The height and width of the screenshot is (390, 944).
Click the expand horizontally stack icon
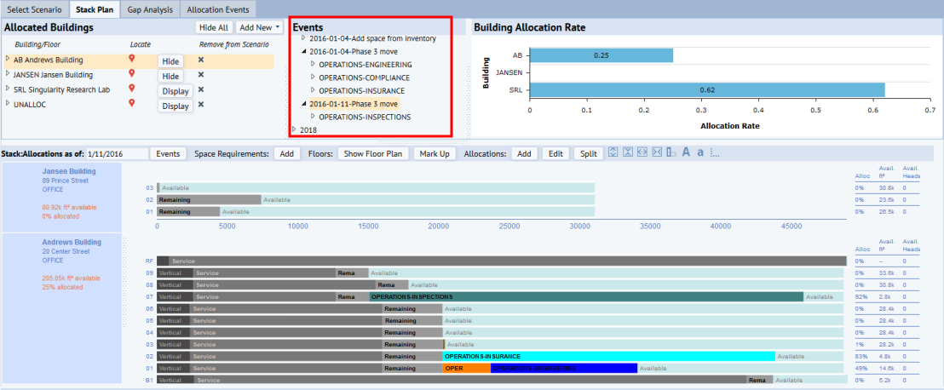(642, 153)
